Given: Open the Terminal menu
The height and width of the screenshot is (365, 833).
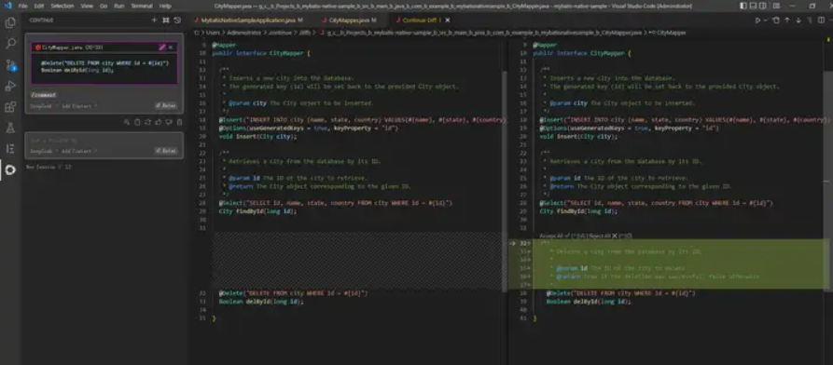Looking at the screenshot, I should click(142, 6).
